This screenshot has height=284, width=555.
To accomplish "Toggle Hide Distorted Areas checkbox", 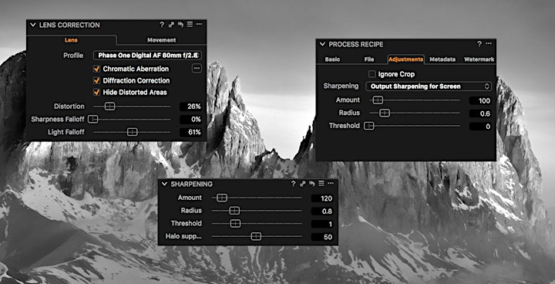I will pyautogui.click(x=96, y=92).
